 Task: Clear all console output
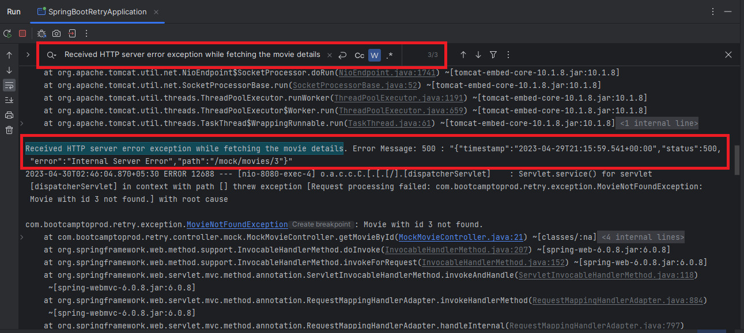coord(9,131)
